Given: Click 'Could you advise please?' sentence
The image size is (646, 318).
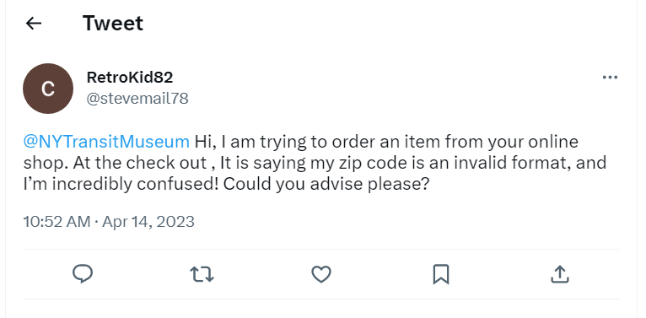Looking at the screenshot, I should 326,184.
